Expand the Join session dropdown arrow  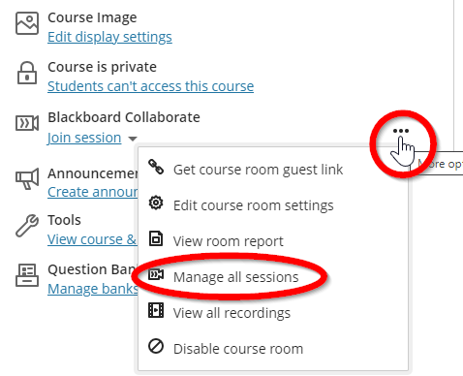tap(133, 139)
